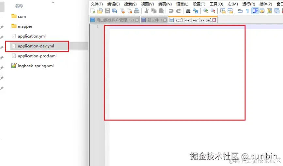Click the Copy toolbar icon
283x166 pixels.
[154, 11]
